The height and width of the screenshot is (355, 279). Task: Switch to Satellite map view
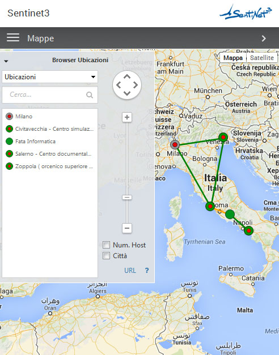(x=262, y=58)
